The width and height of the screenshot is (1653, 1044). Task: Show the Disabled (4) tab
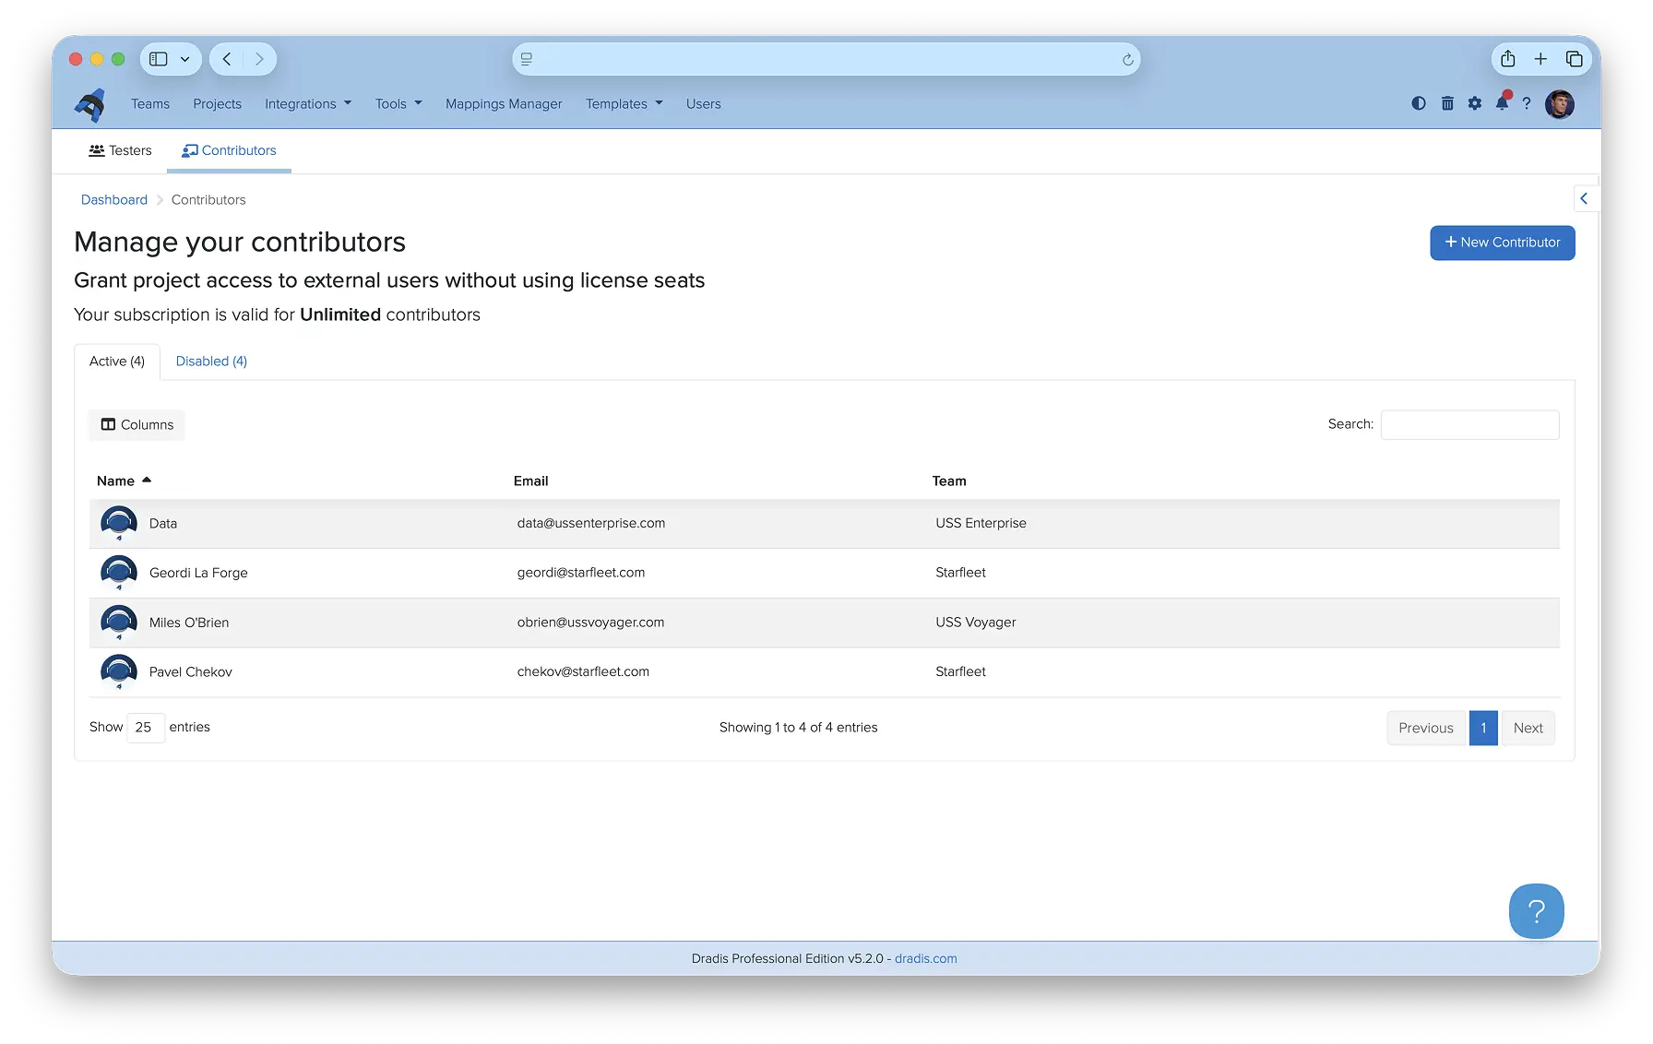point(211,362)
